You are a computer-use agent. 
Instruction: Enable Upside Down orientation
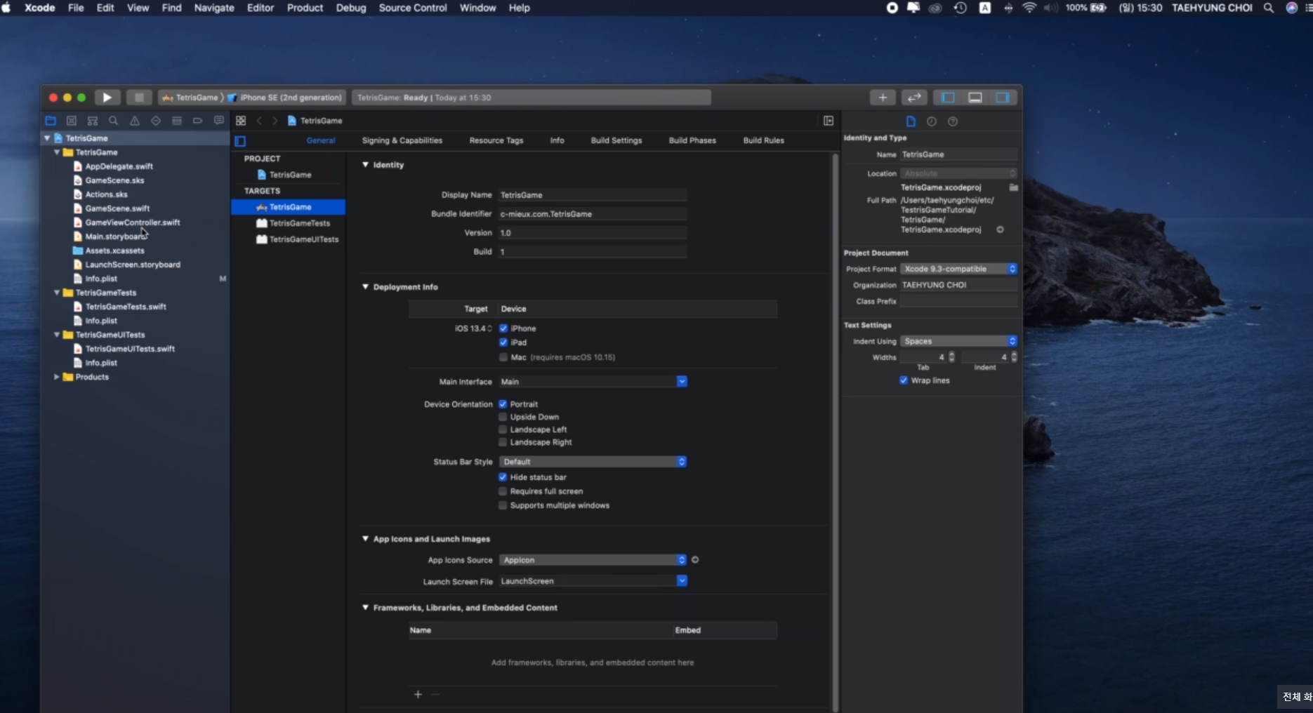pyautogui.click(x=503, y=417)
